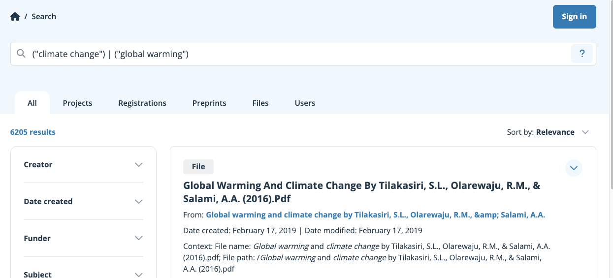Screen dimensions: 613x278
Task: Open the Projects tab
Action: point(77,103)
